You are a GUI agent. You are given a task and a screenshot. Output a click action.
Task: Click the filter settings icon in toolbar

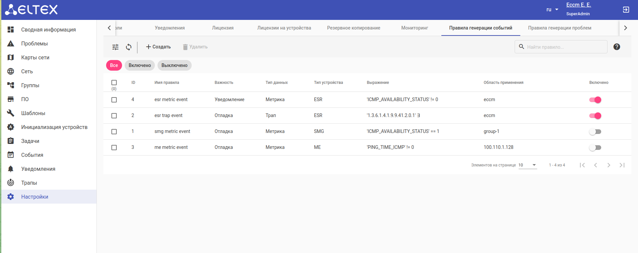[115, 47]
